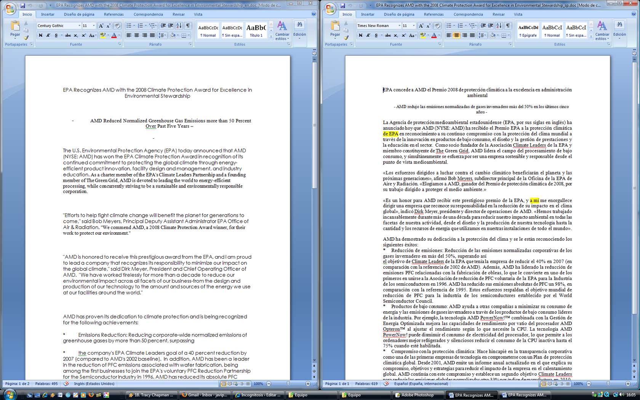Screen dimensions: 640x400
Task: Click spelling check icon in left status bar
Action: (66, 384)
